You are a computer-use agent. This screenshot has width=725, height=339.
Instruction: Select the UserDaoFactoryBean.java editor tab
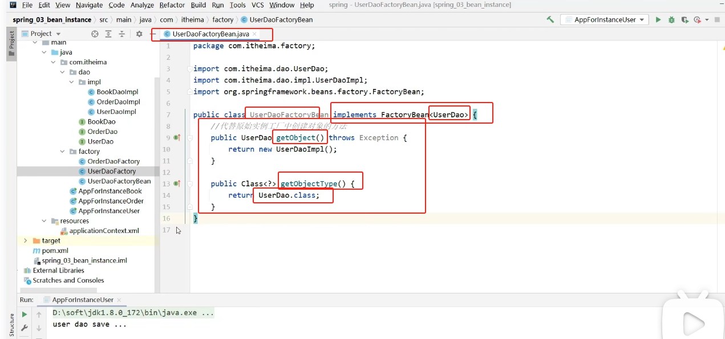click(210, 34)
